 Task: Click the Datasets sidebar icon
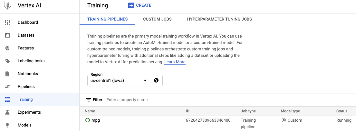pos(7,35)
